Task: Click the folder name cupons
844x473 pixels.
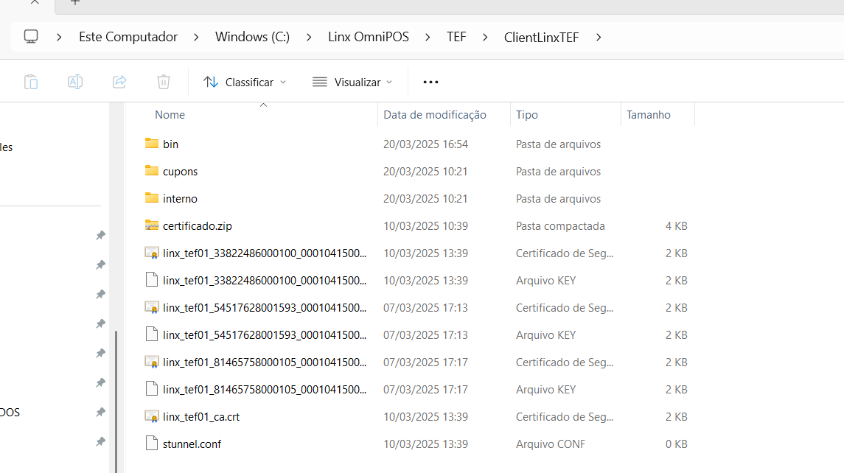Action: click(181, 172)
